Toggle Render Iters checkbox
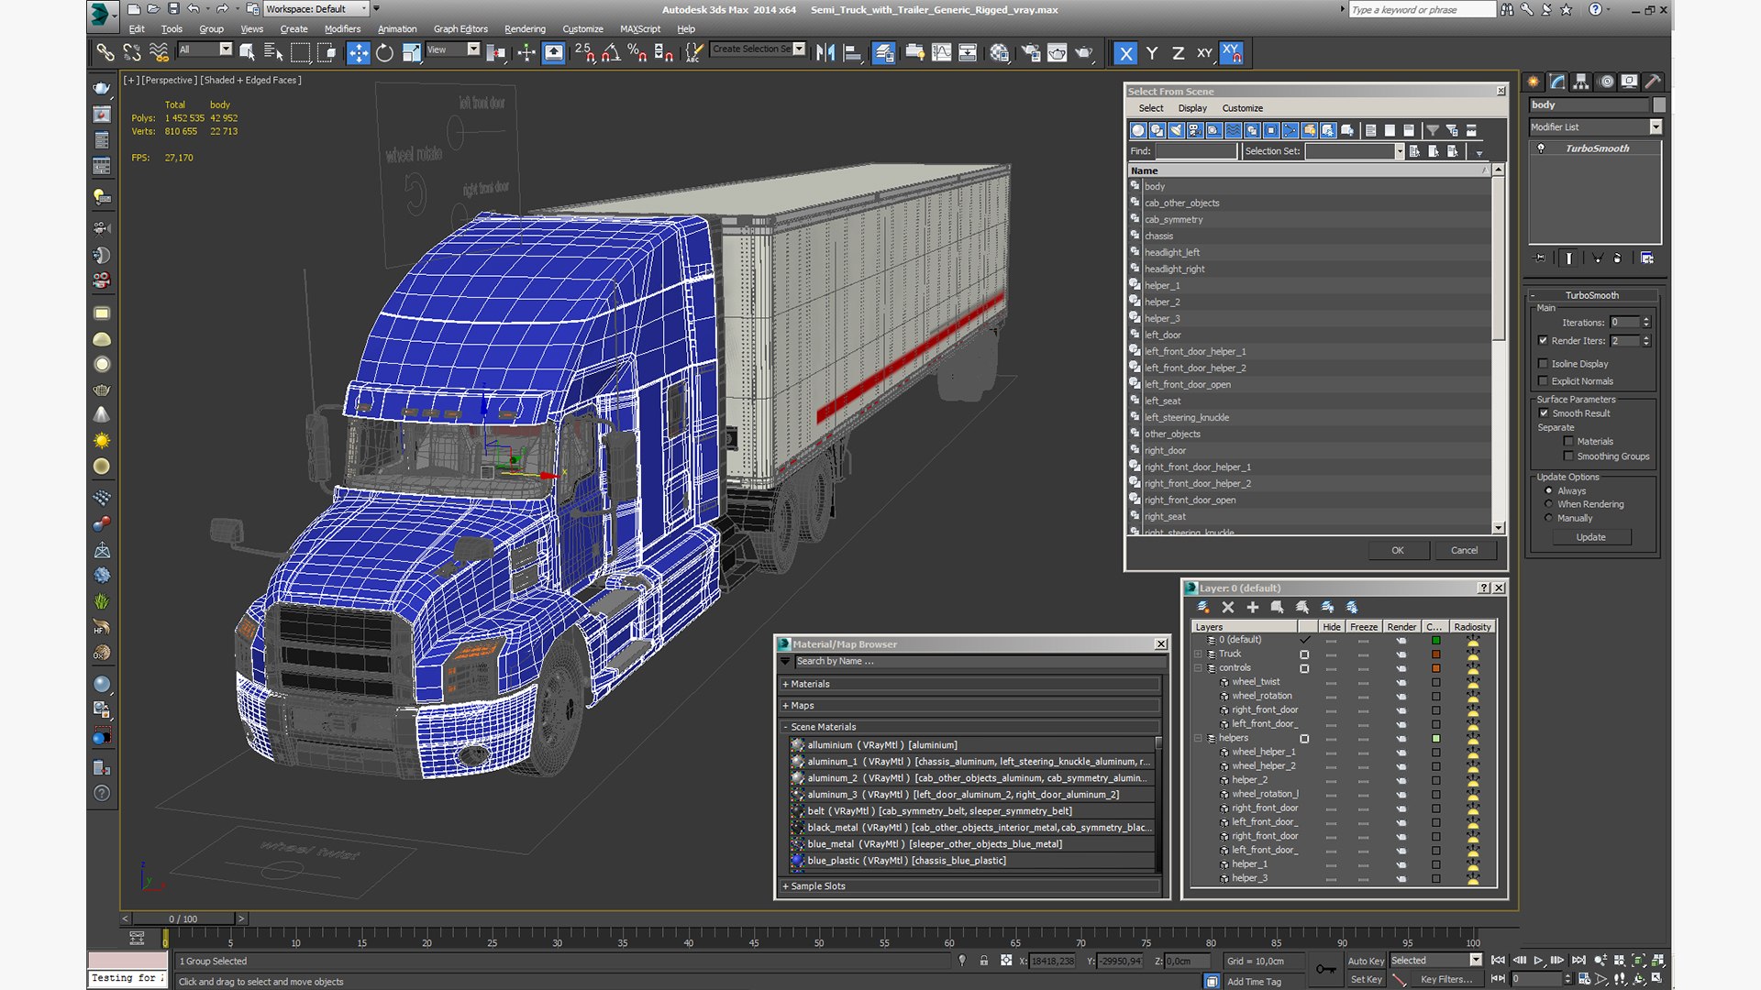This screenshot has width=1761, height=990. coord(1544,341)
